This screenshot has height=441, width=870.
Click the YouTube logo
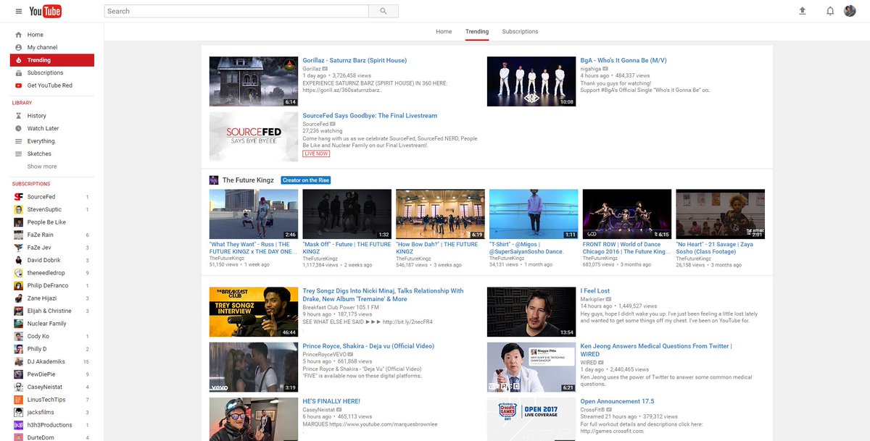click(x=45, y=12)
